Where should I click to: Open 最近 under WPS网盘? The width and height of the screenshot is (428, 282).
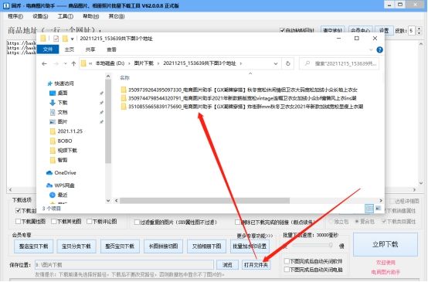coord(59,195)
